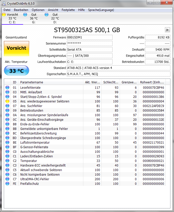This screenshot has width=174, height=212.
Task: Select raw value 000212AFDEC9
Action: tap(153, 106)
